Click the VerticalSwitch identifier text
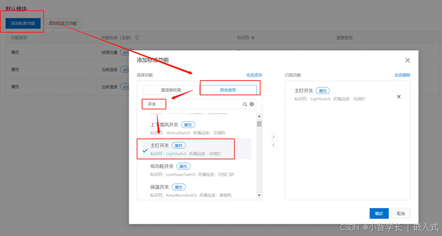Screen dimensions: 442x236 (x=178, y=133)
